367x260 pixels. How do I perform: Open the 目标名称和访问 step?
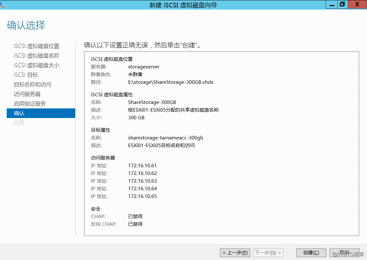pyautogui.click(x=33, y=84)
